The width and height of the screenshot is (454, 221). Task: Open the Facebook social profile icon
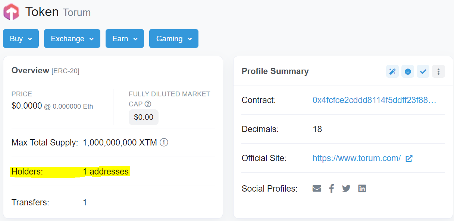click(x=331, y=188)
